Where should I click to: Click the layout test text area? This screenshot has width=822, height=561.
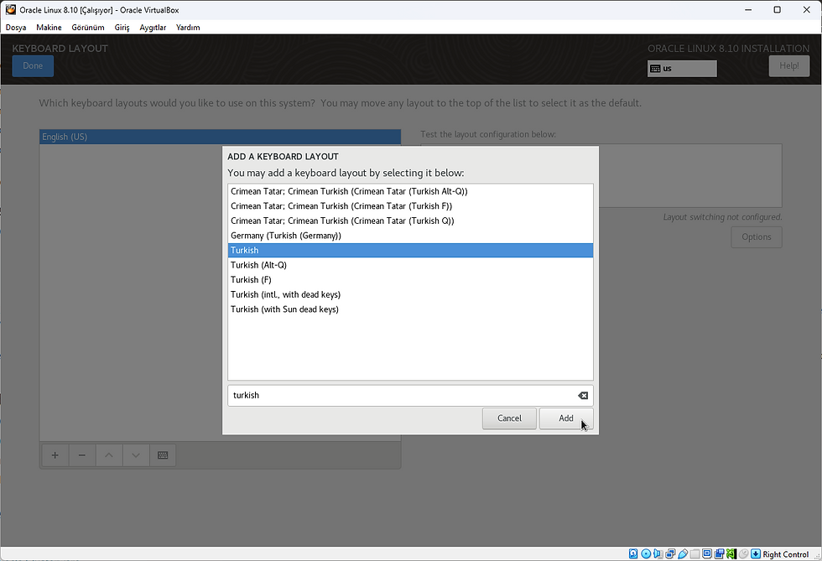pyautogui.click(x=601, y=175)
